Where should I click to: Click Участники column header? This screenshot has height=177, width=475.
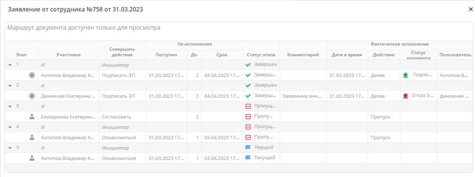(x=68, y=55)
